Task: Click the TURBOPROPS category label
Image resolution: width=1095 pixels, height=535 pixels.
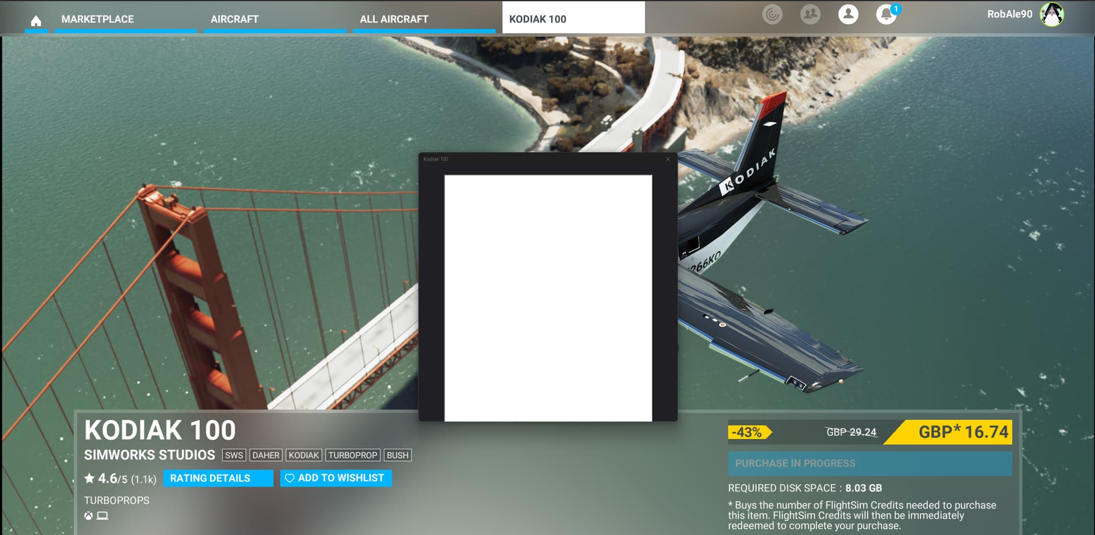Action: (117, 500)
